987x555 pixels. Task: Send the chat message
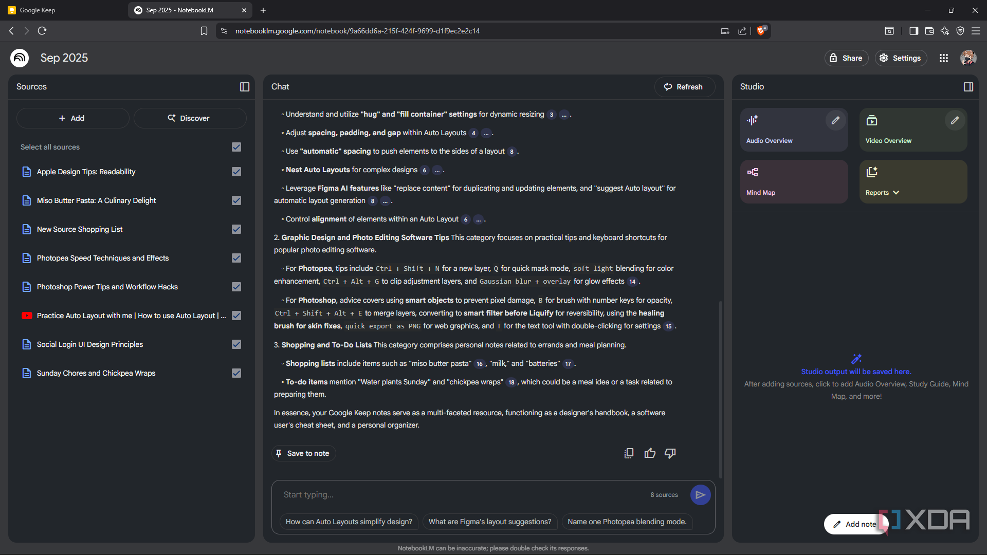click(700, 495)
